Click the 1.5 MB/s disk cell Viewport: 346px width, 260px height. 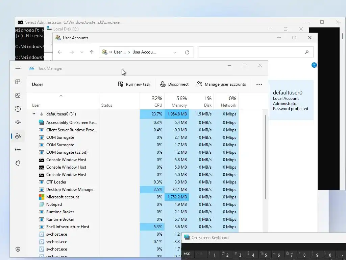click(x=201, y=114)
